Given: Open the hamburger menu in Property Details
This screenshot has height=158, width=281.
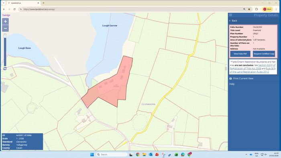Looking at the screenshot, I should click(x=231, y=15).
